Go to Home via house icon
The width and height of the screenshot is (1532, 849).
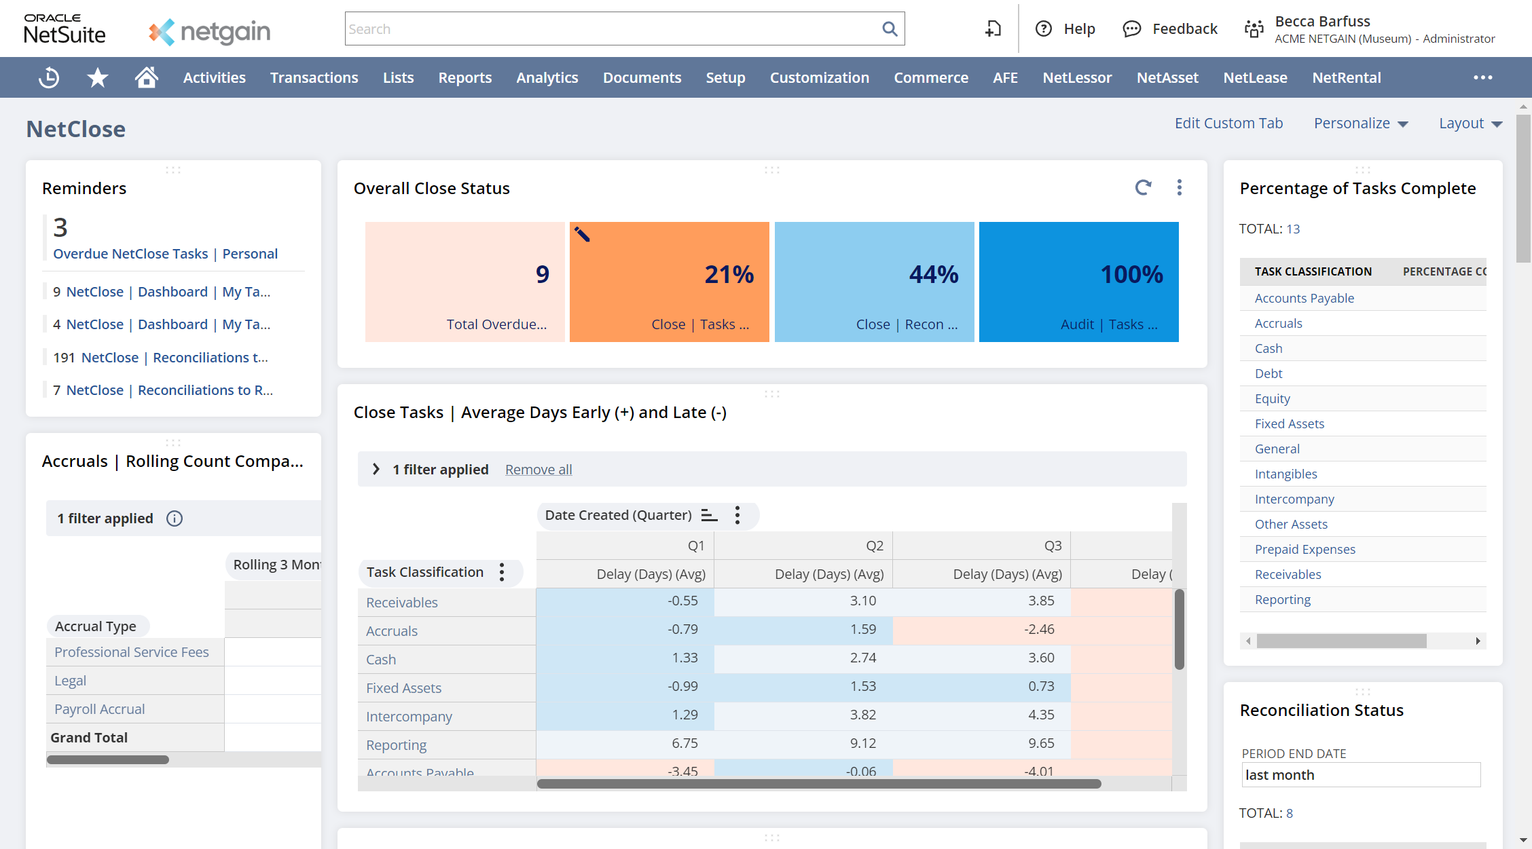click(x=146, y=77)
